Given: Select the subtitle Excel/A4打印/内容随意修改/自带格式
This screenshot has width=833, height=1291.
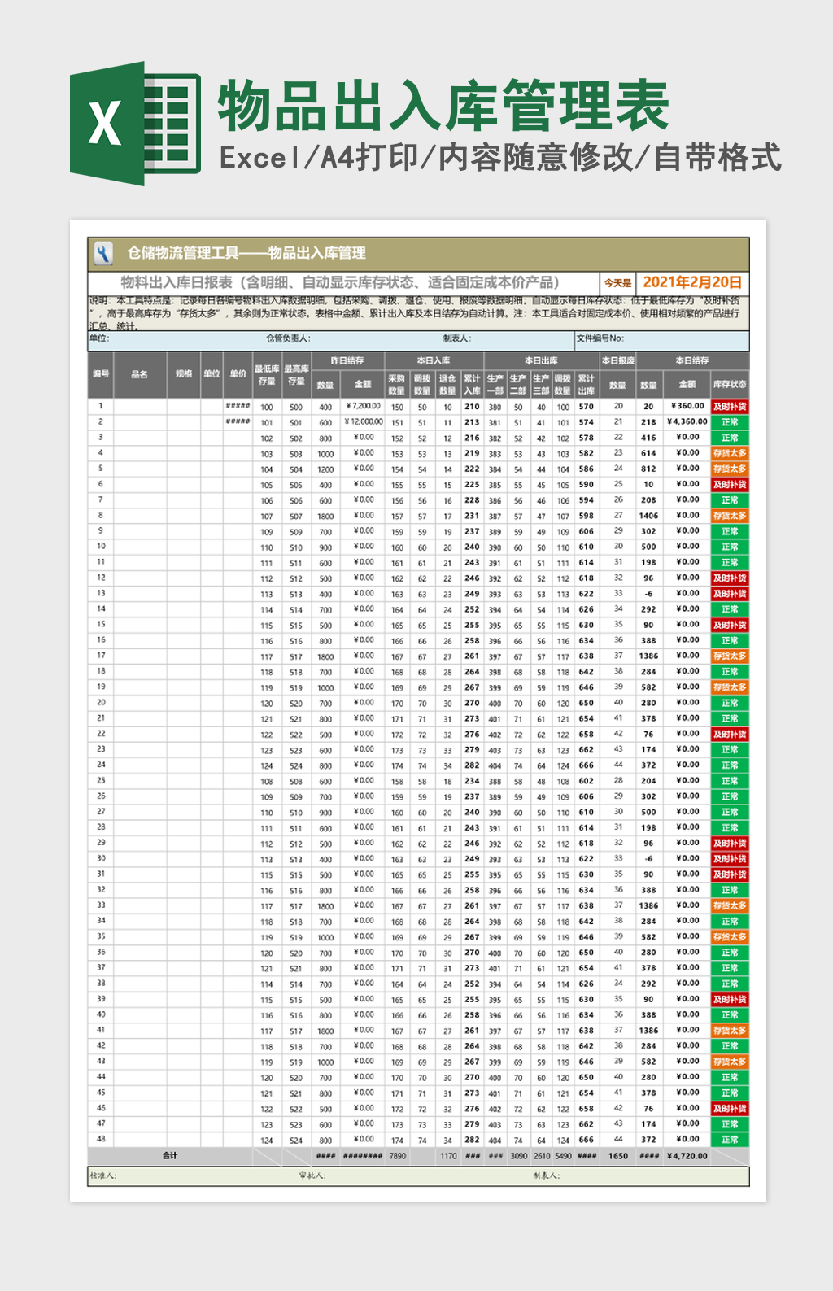Looking at the screenshot, I should click(x=499, y=158).
